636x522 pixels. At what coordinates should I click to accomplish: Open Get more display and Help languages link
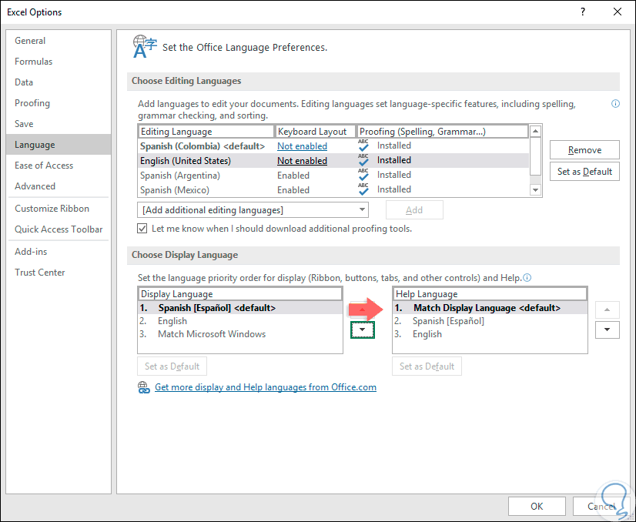tap(266, 387)
